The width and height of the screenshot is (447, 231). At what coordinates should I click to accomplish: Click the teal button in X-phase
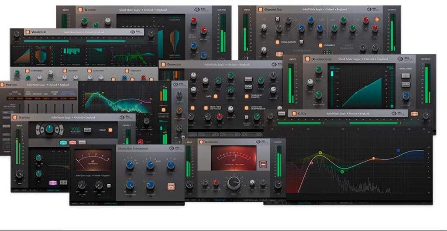click(63, 143)
